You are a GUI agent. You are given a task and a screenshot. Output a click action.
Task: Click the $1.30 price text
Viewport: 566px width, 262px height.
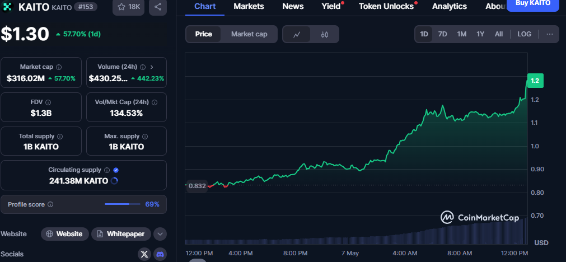[25, 34]
